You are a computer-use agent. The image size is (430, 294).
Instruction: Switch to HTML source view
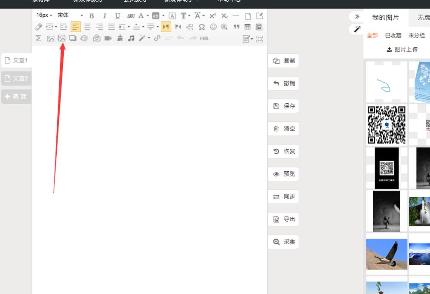click(204, 38)
